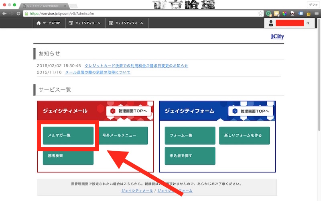Click the page vertical scrollbar
The image size is (321, 201).
319,75
